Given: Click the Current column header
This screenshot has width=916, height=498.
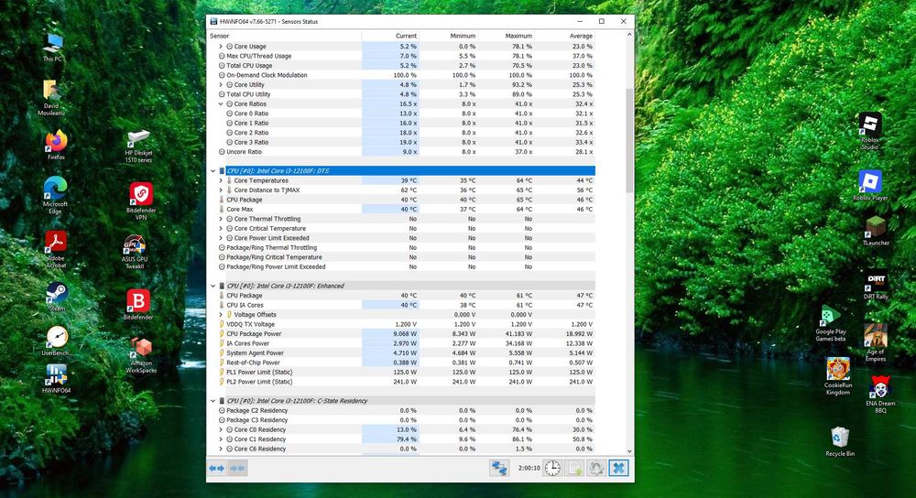Looking at the screenshot, I should pyautogui.click(x=390, y=36).
